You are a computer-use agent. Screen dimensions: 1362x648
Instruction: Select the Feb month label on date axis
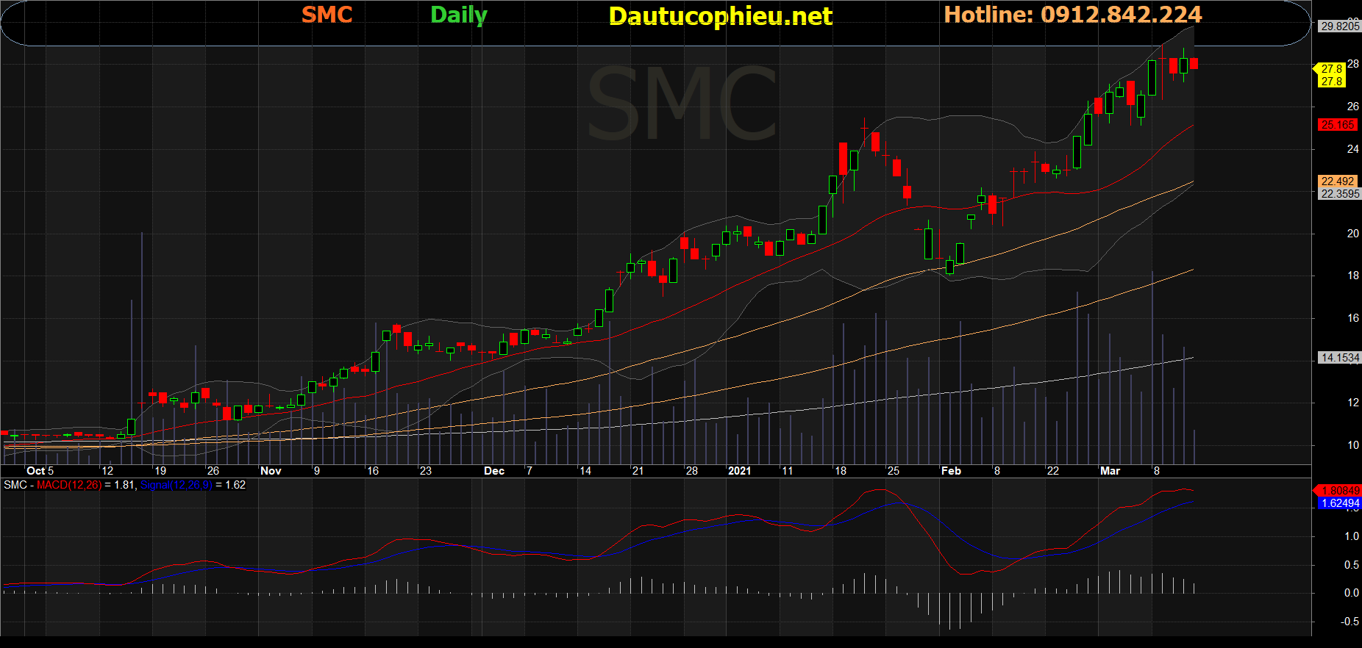[x=951, y=471]
